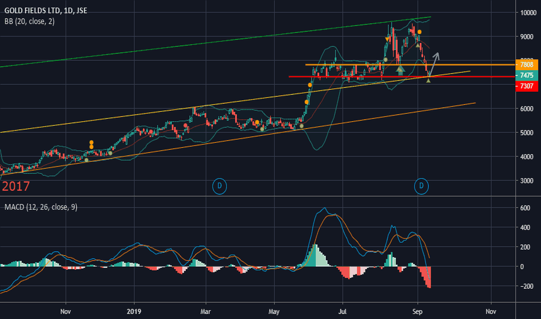Click the two stacked orange dots near November
This screenshot has height=319, width=541.
[92, 145]
